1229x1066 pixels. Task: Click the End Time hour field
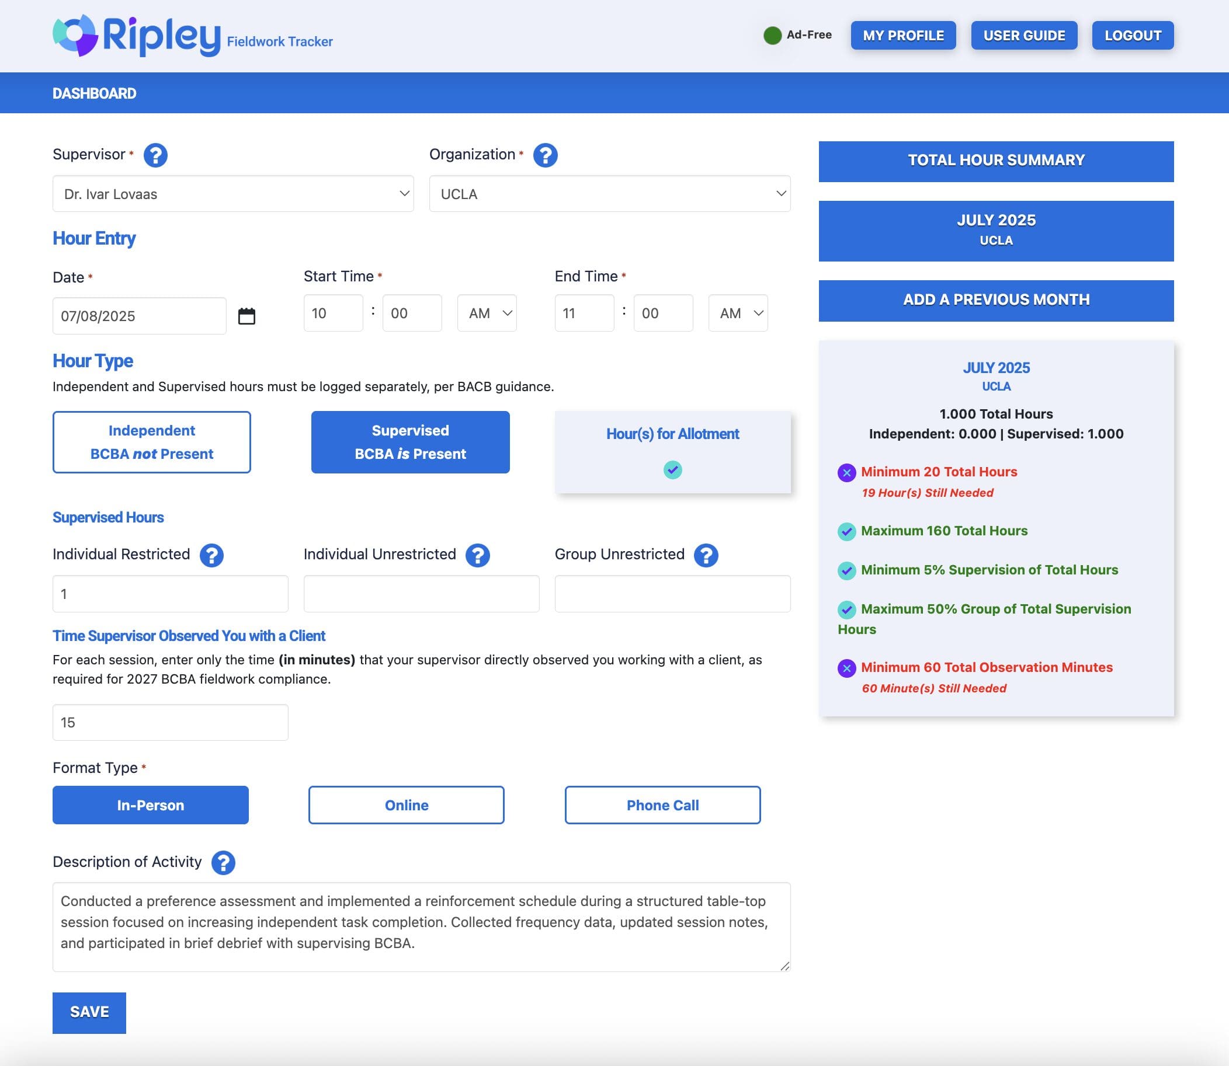click(585, 313)
